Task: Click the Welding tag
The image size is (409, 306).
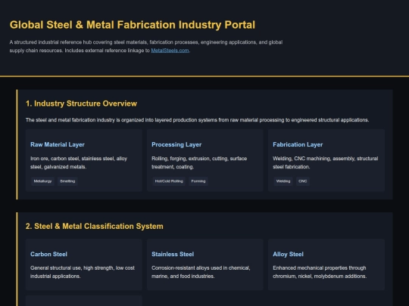Action: point(283,181)
